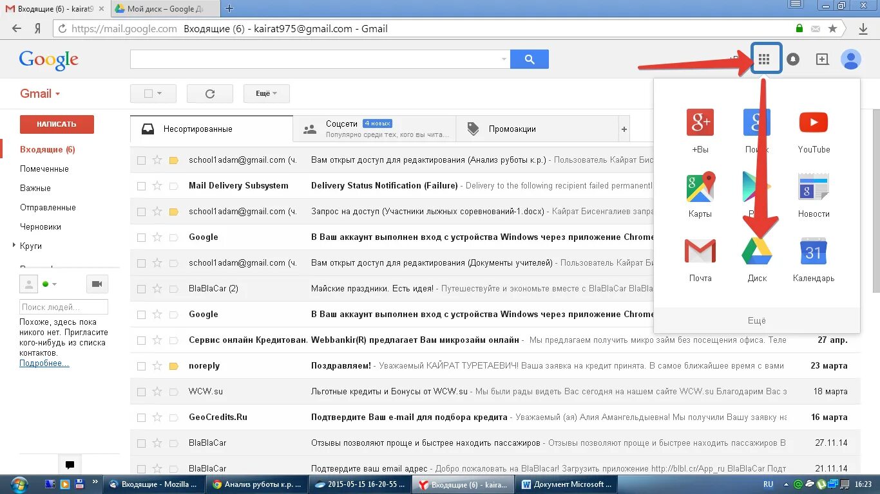This screenshot has height=494, width=880.
Task: Star the BlaBlaCar (2) message
Action: (157, 288)
